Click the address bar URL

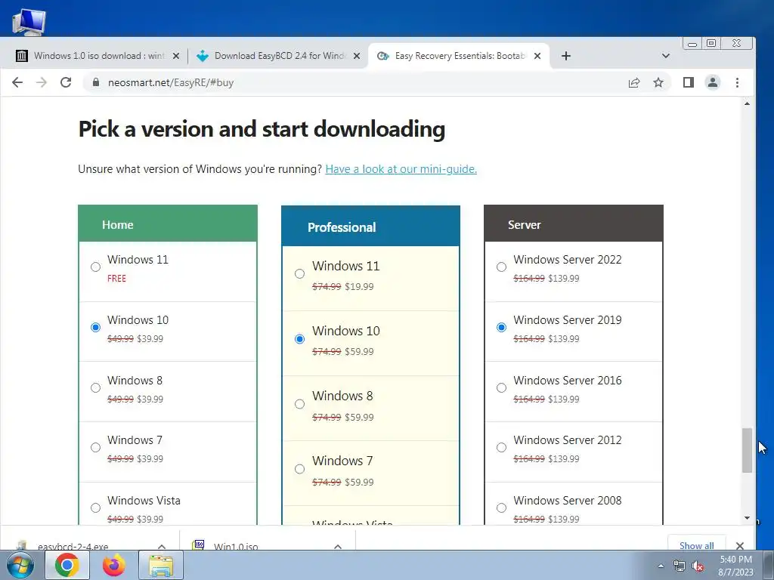(171, 82)
